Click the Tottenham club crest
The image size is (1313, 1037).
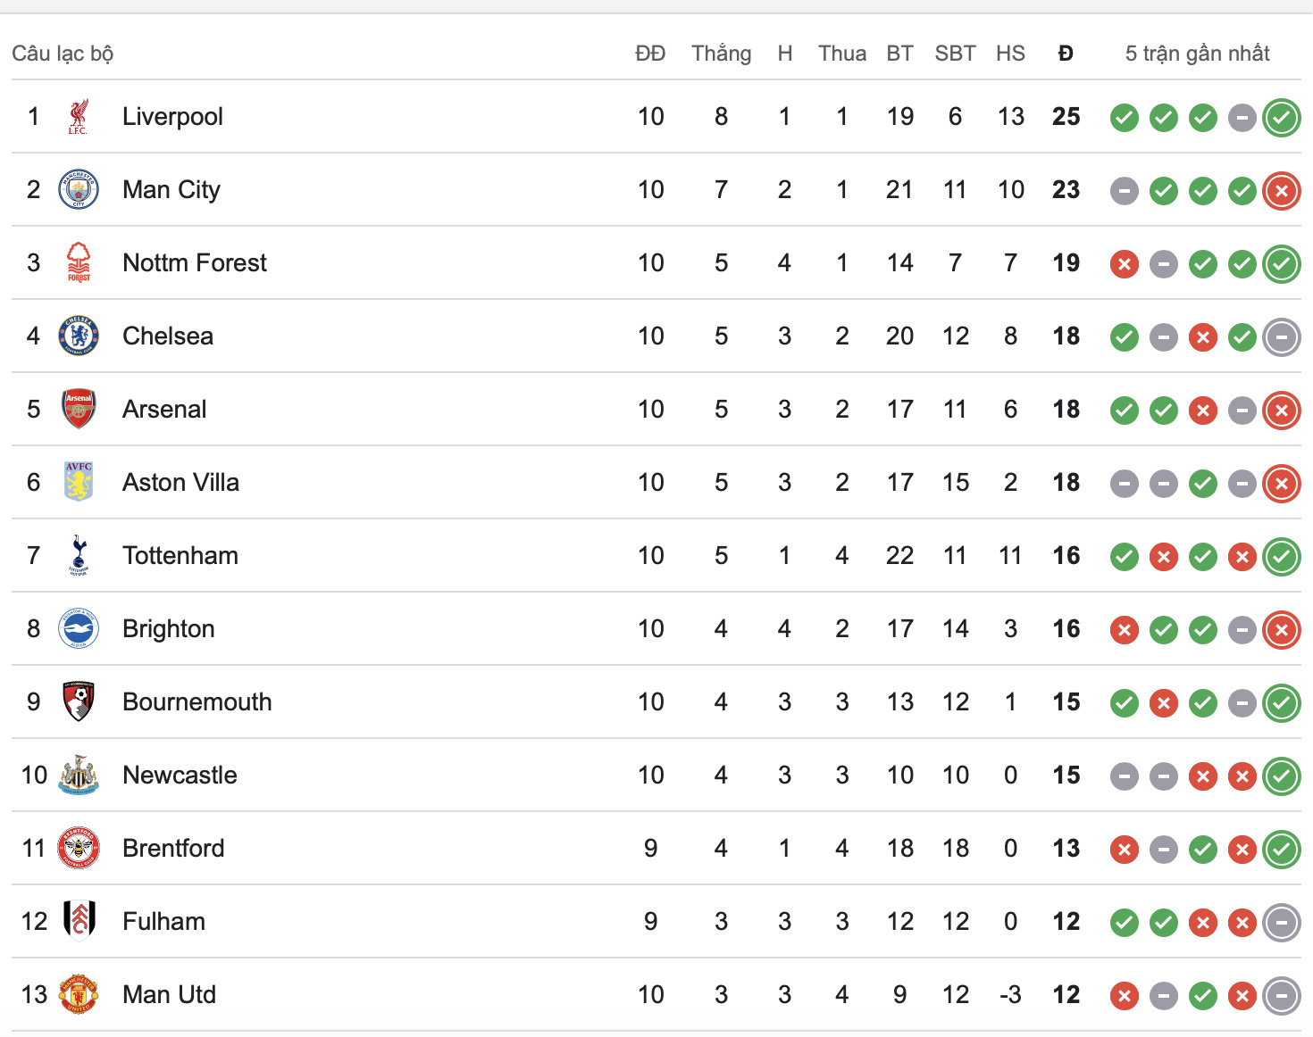click(79, 556)
